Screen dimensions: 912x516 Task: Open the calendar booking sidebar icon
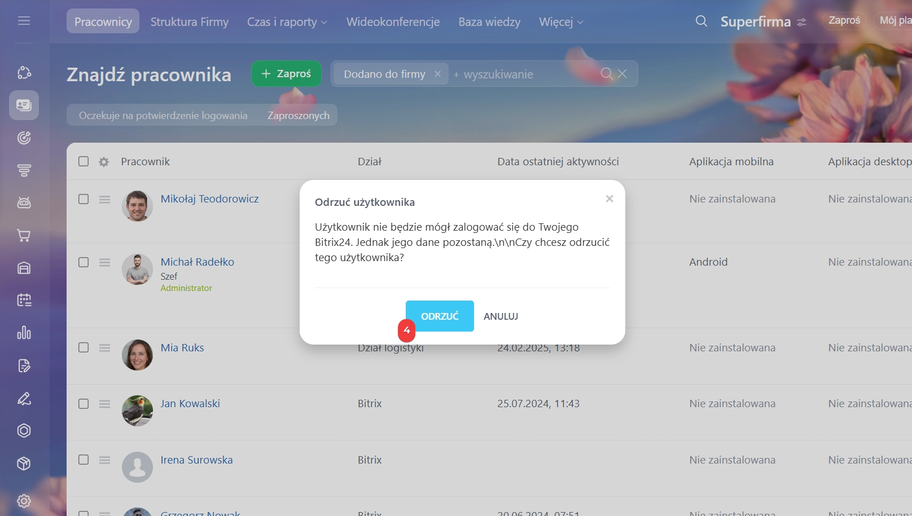point(24,300)
